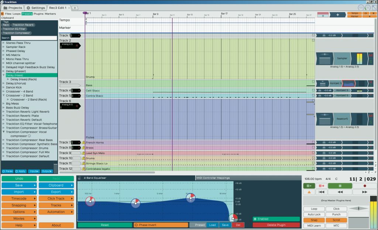Open the Files browser tab

(8, 14)
